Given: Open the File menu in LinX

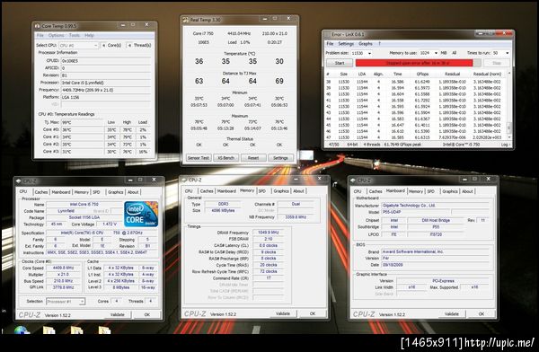Looking at the screenshot, I should 330,44.
